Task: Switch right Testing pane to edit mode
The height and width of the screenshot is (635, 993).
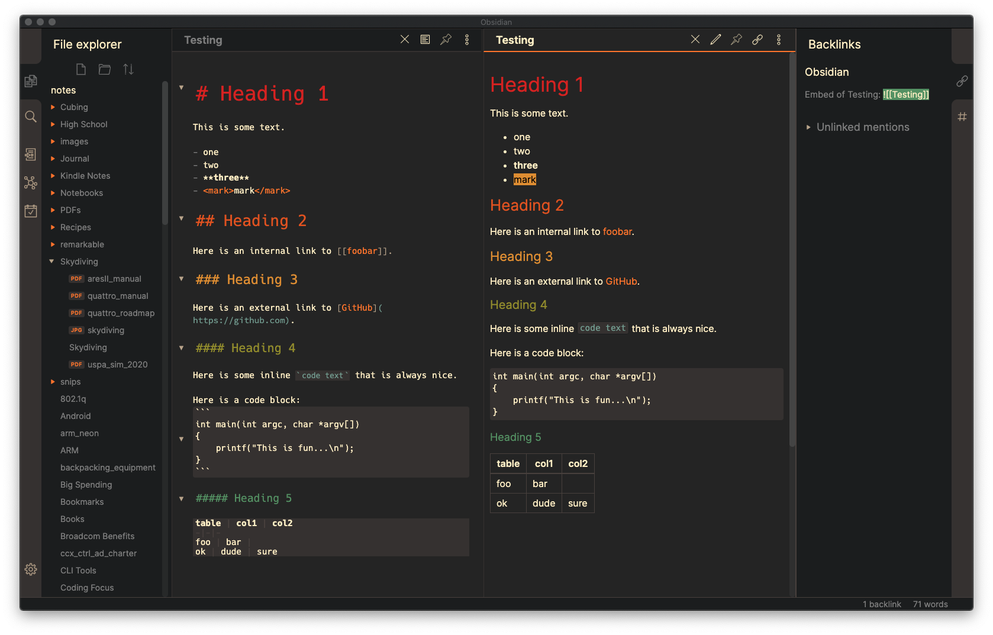Action: [x=716, y=40]
